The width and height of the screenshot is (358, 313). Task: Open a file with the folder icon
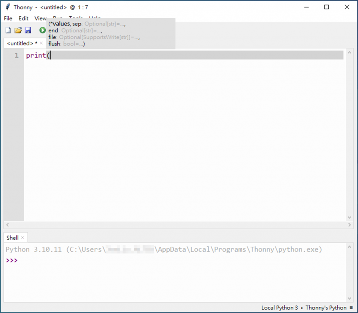(x=18, y=30)
